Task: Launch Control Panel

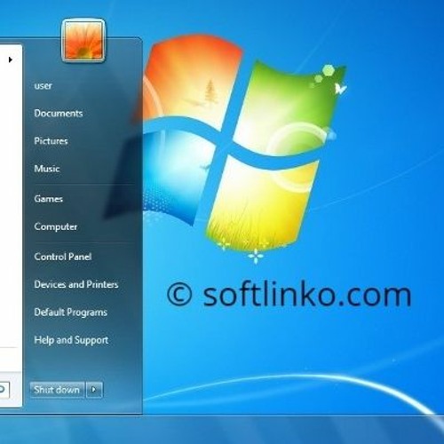Action: (63, 257)
